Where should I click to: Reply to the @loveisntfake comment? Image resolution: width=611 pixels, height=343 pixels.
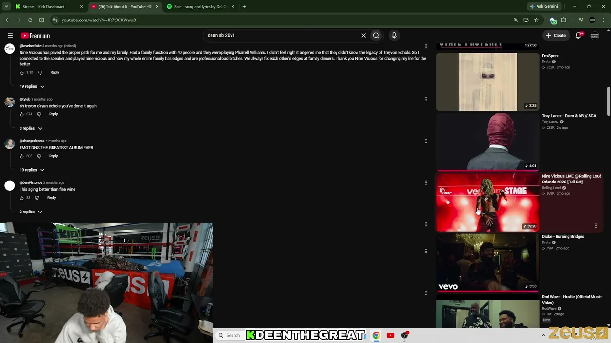tap(54, 72)
